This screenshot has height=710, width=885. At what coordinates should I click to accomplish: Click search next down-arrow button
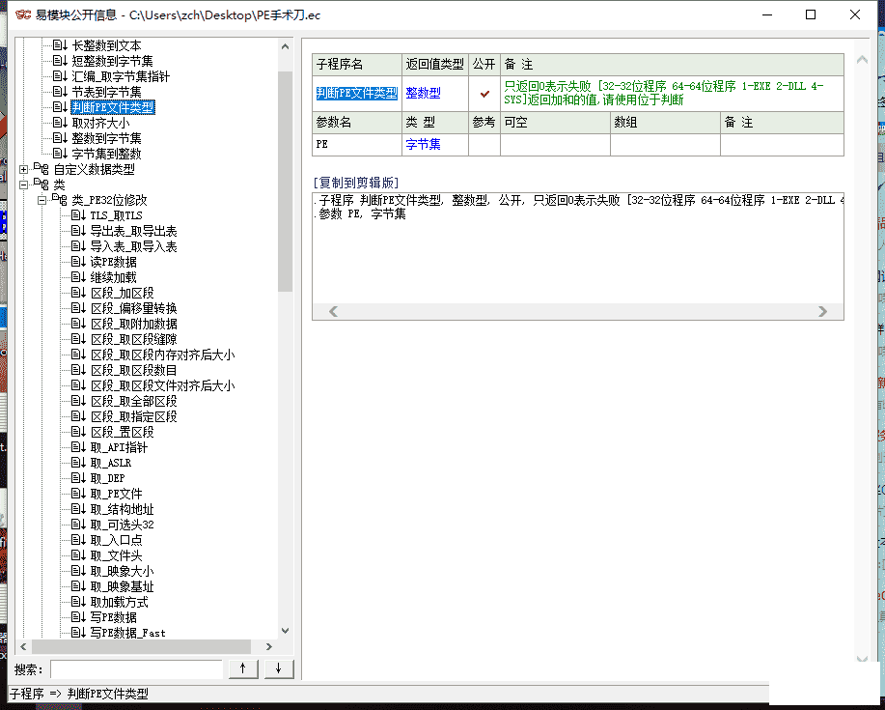click(278, 668)
